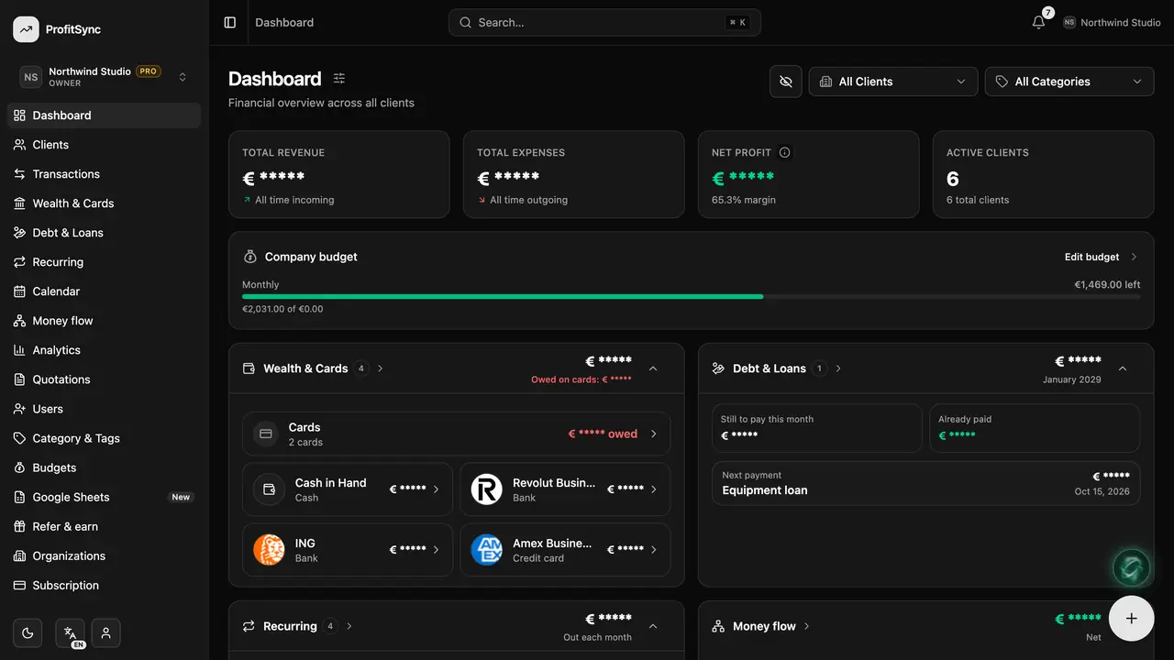
Task: Open Analytics from the sidebar
Action: 105,350
